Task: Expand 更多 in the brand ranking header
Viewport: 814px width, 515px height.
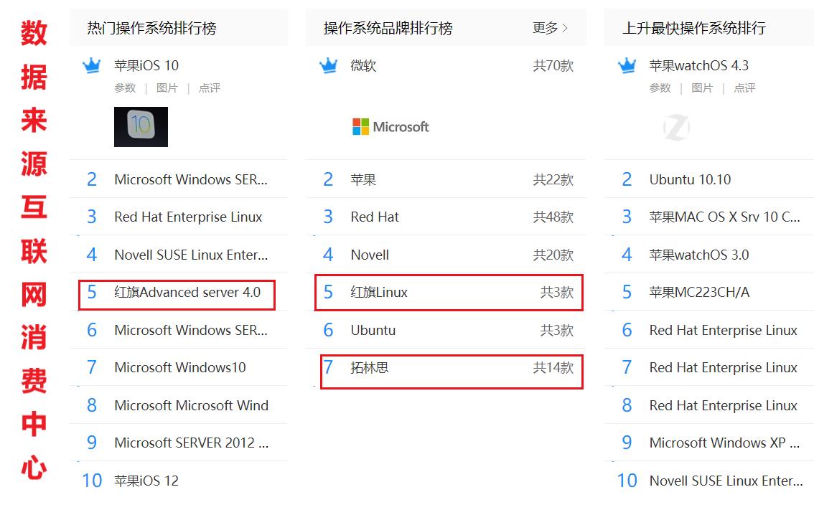Action: pos(550,28)
